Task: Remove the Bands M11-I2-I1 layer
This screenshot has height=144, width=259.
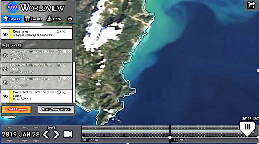Action: pyautogui.click(x=69, y=52)
